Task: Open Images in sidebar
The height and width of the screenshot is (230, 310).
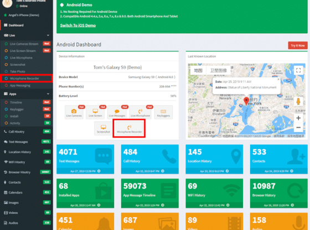Action: (x=27, y=202)
